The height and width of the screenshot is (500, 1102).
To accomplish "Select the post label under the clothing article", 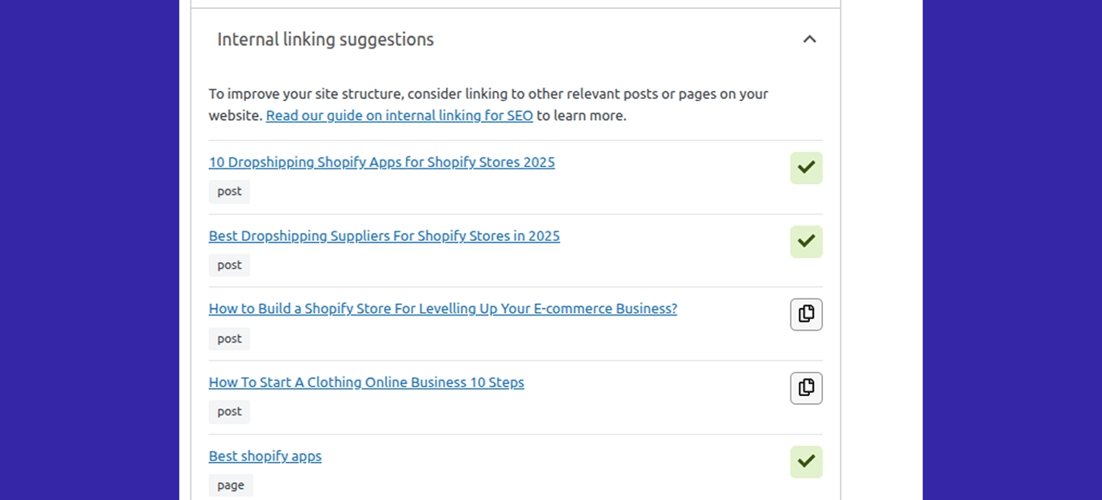I will coord(229,411).
